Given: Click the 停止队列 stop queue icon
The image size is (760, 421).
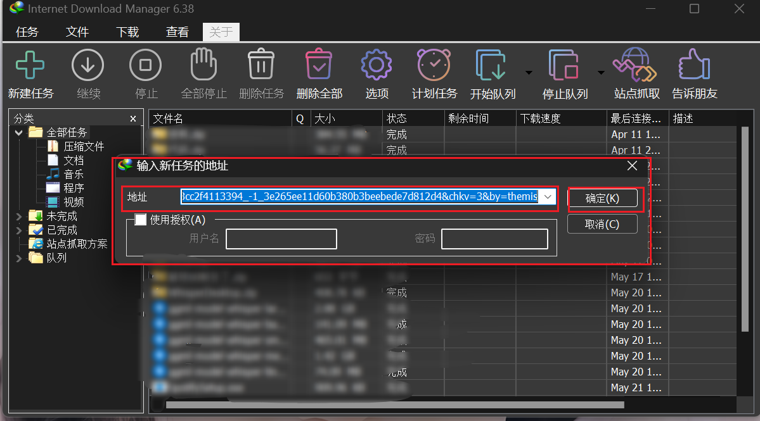Looking at the screenshot, I should coord(564,65).
